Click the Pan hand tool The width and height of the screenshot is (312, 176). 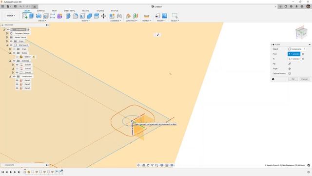(x=148, y=165)
